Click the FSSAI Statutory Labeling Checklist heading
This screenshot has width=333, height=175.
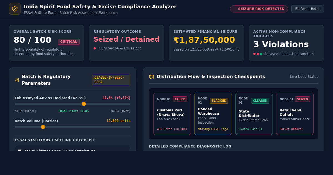(x=55, y=140)
